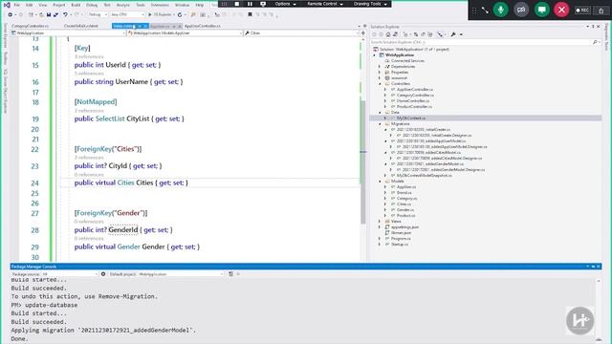Open the WebApplication.Models.AppUser type dropdown

pos(185,33)
